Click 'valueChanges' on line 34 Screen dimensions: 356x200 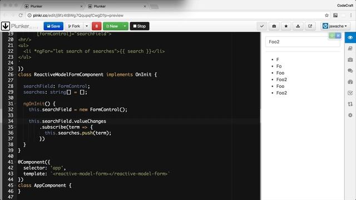(x=90, y=121)
